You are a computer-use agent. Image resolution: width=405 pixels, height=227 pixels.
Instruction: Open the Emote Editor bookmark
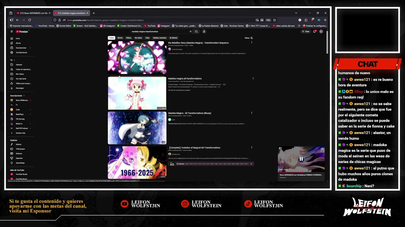(x=64, y=26)
